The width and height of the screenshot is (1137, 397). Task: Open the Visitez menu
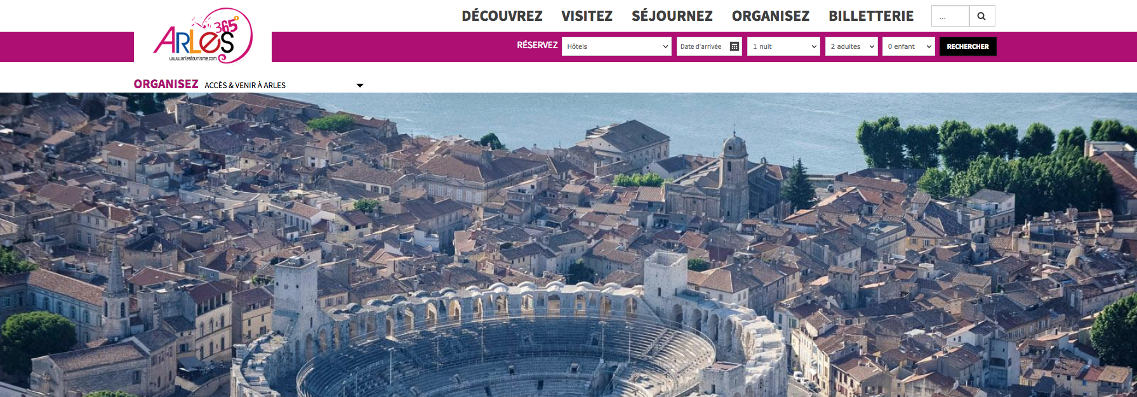[587, 16]
